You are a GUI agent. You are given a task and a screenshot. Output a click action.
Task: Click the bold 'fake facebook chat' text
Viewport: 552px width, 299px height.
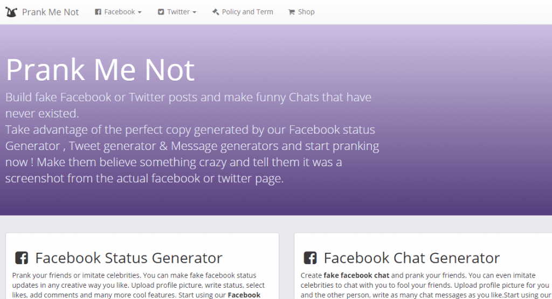pyautogui.click(x=356, y=275)
